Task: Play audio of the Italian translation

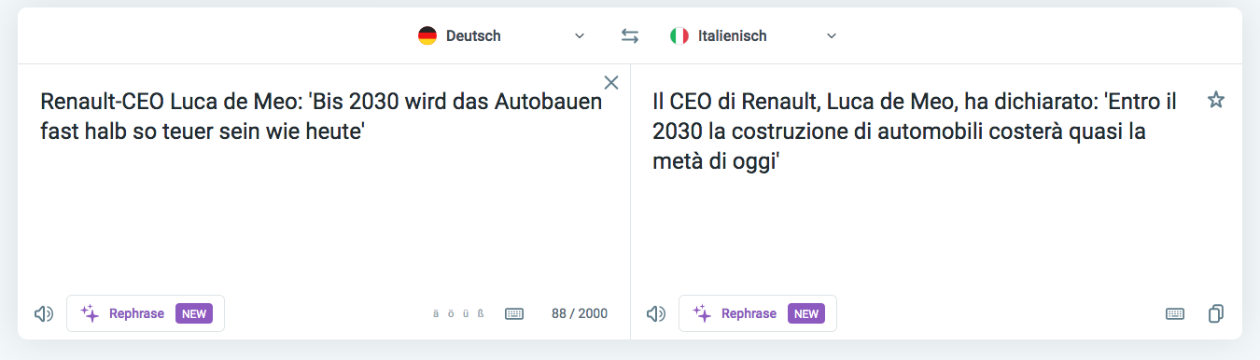Action: [655, 313]
